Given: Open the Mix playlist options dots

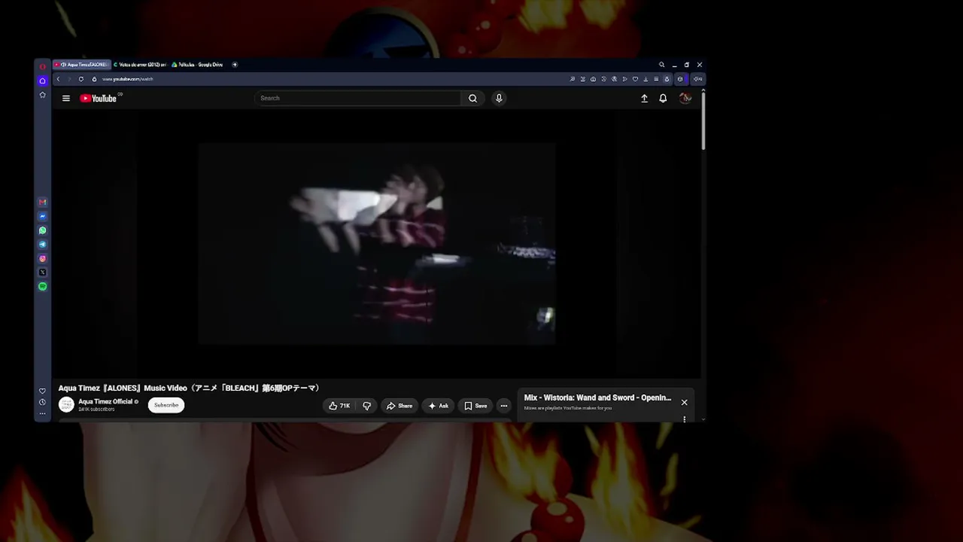Looking at the screenshot, I should click(x=684, y=419).
